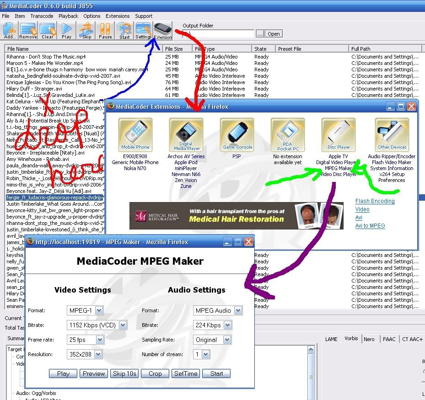Expand the Frame rate dropdown
425x400 pixels.
(x=100, y=340)
